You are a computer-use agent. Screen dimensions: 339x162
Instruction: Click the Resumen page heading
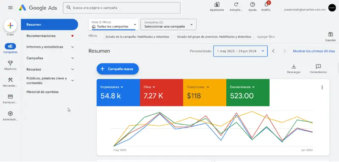[x=99, y=51]
